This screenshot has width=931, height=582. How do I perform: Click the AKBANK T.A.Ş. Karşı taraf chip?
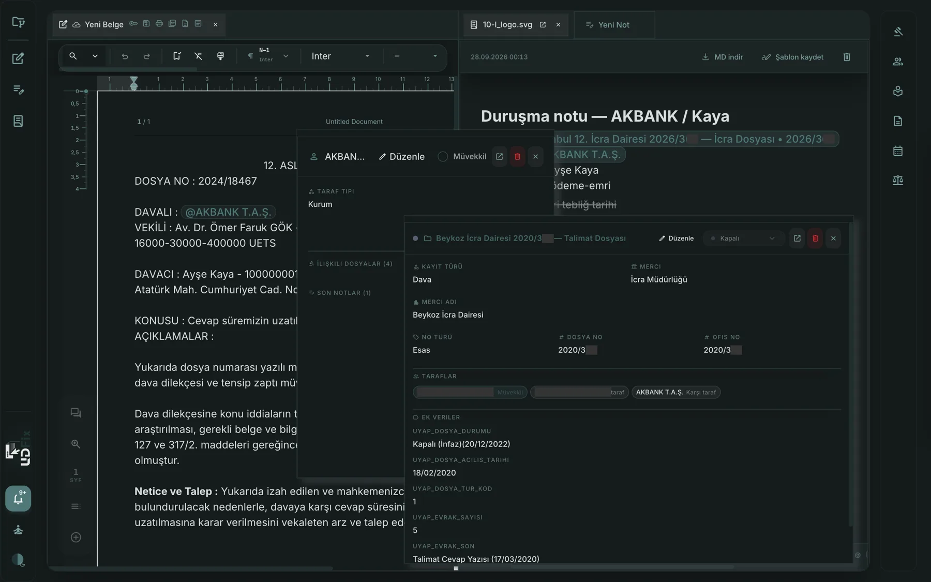[676, 392]
